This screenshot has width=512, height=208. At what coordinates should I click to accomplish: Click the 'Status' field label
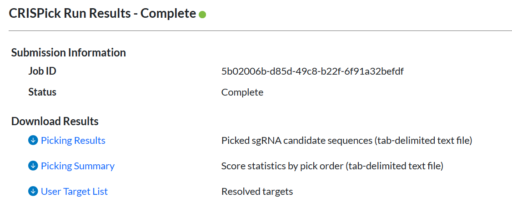coord(42,92)
